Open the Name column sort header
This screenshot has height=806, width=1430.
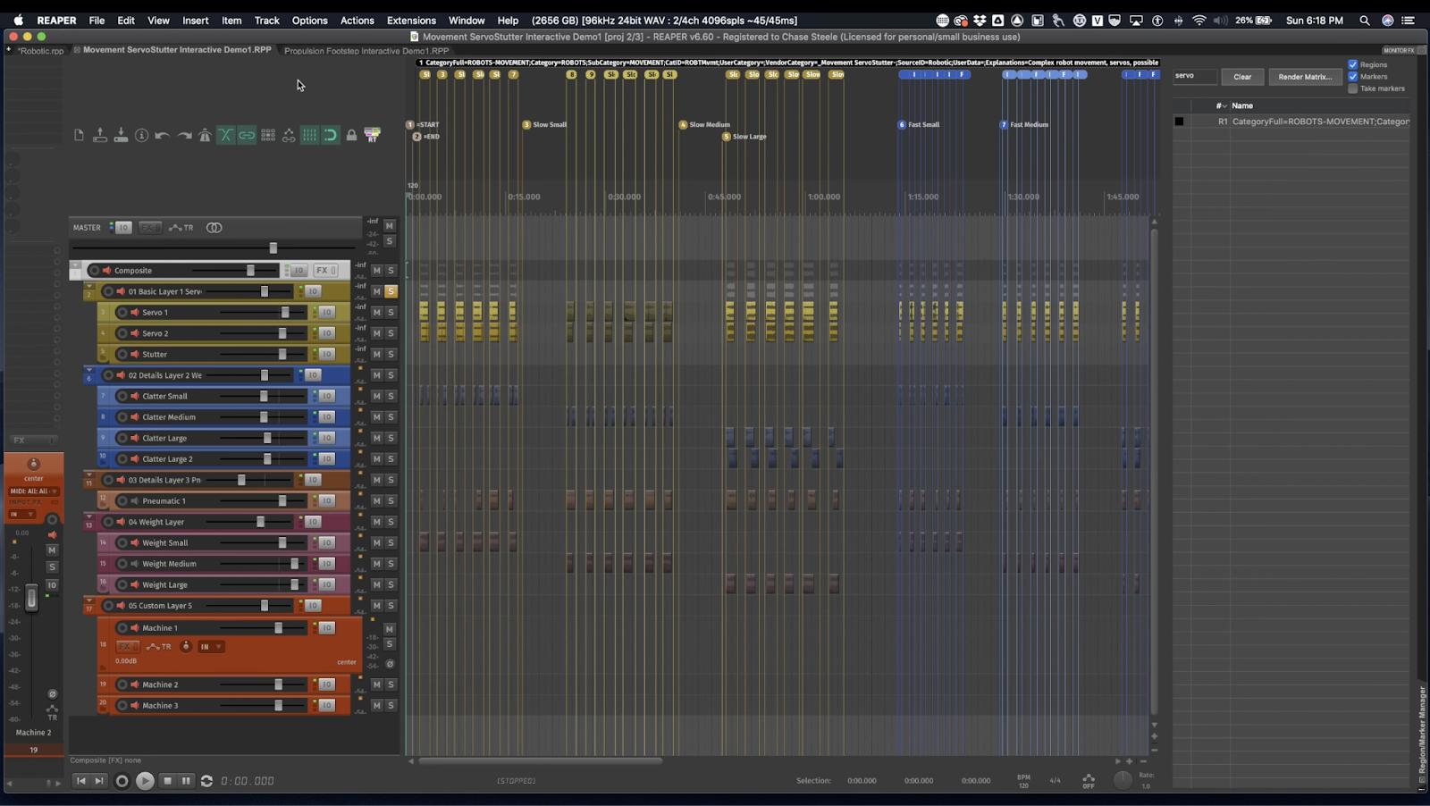click(1242, 105)
